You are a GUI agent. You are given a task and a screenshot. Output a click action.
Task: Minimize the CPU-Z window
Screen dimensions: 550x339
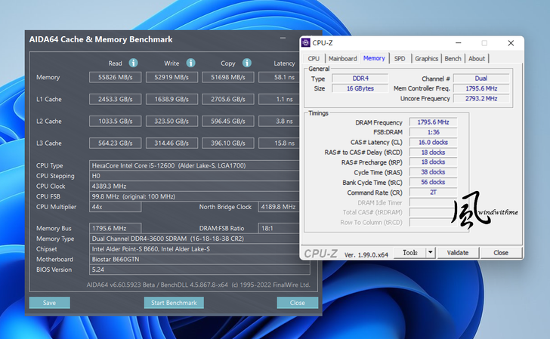pos(458,43)
